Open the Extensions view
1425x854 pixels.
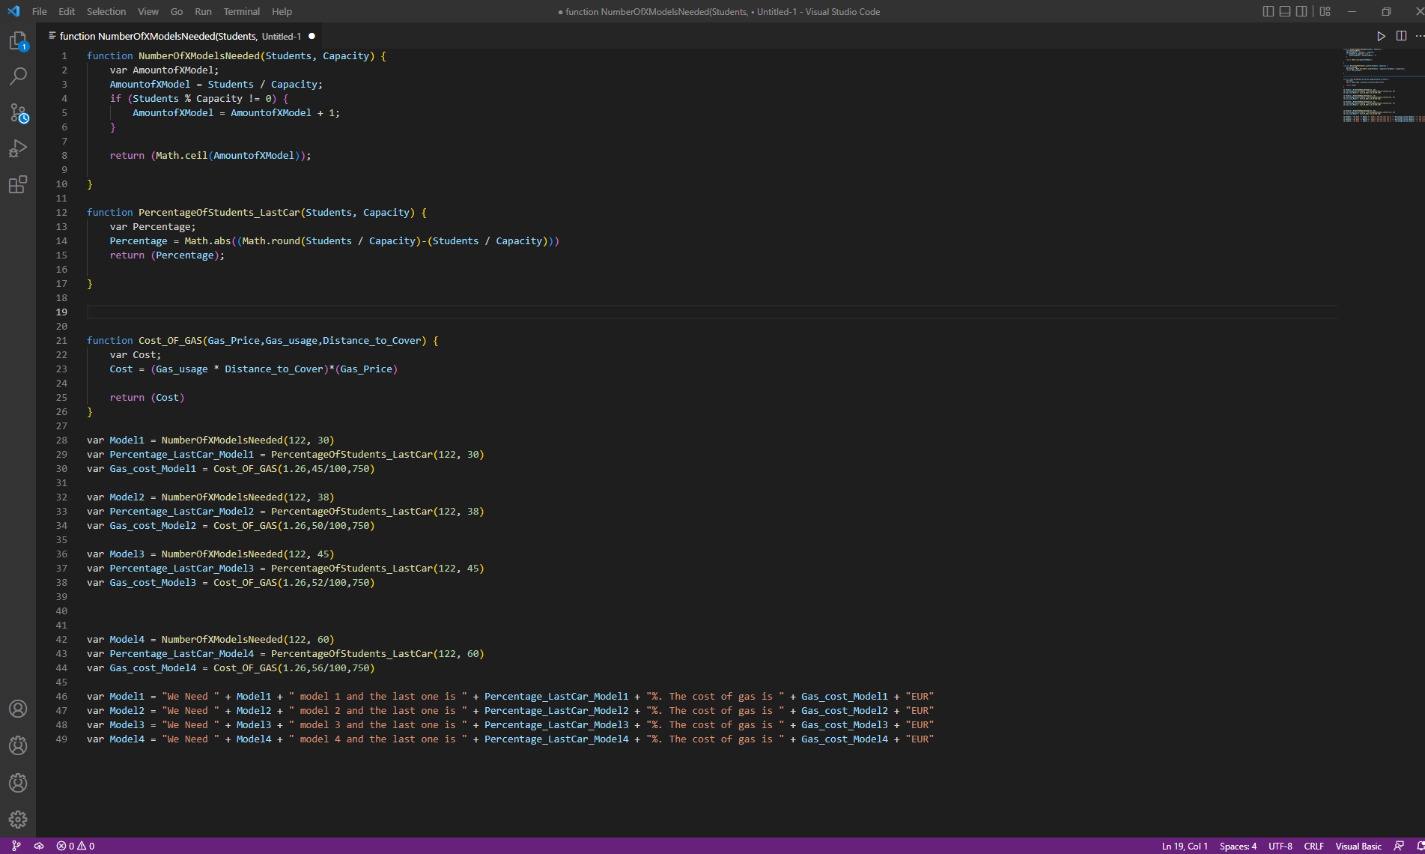18,184
